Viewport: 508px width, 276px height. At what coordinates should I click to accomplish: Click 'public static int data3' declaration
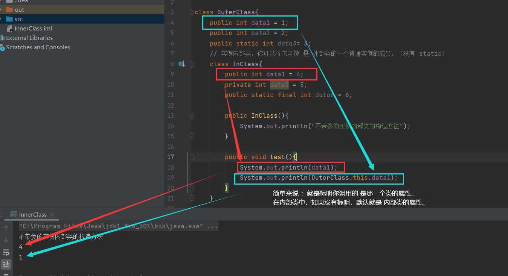pyautogui.click(x=260, y=44)
